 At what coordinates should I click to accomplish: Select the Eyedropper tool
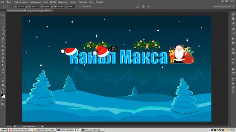3,34
